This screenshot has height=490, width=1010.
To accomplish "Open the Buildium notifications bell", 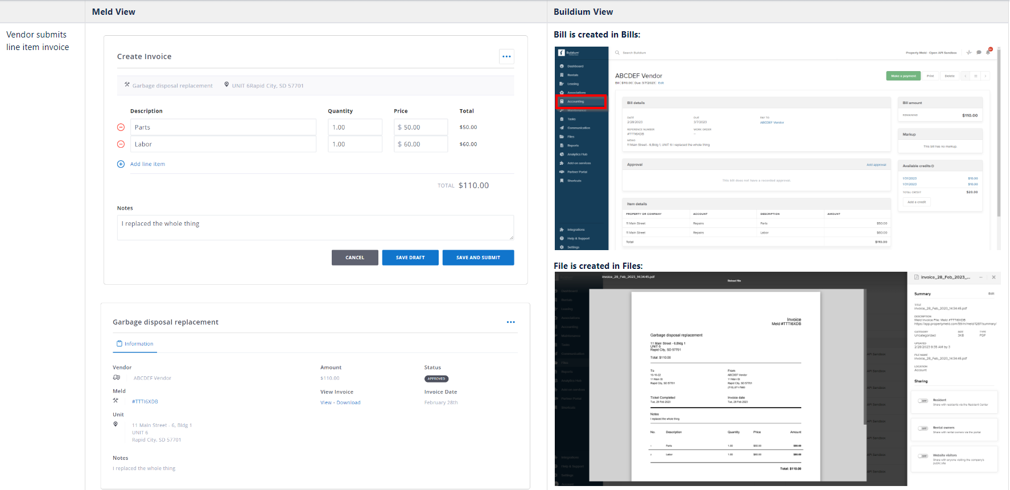I will click(988, 52).
